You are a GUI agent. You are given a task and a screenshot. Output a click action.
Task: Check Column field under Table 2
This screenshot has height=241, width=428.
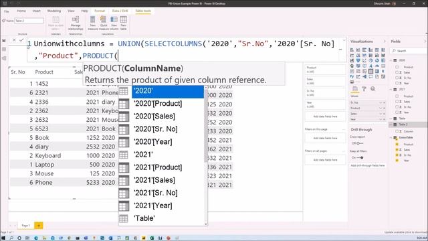[397, 131]
